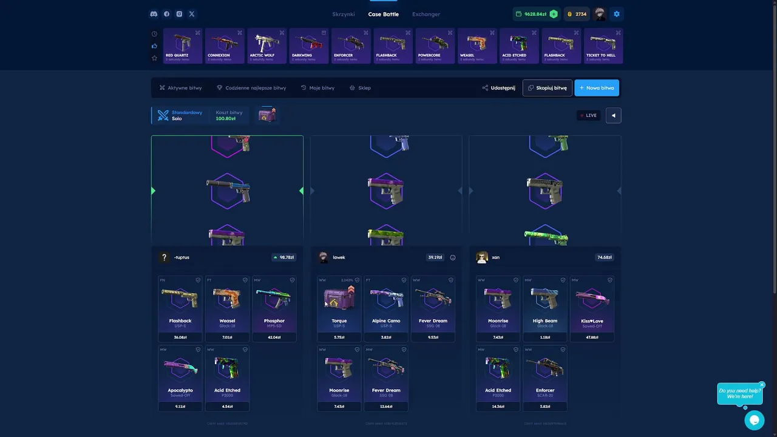
Task: Click the shield icon on Flashback item
Action: coord(198,280)
